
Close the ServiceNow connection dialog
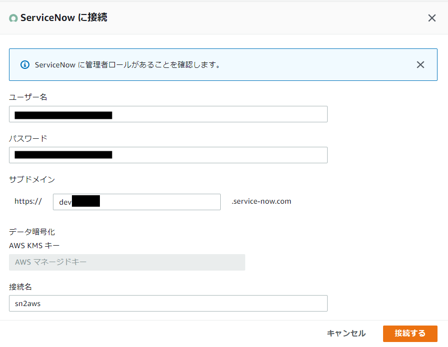(x=432, y=17)
